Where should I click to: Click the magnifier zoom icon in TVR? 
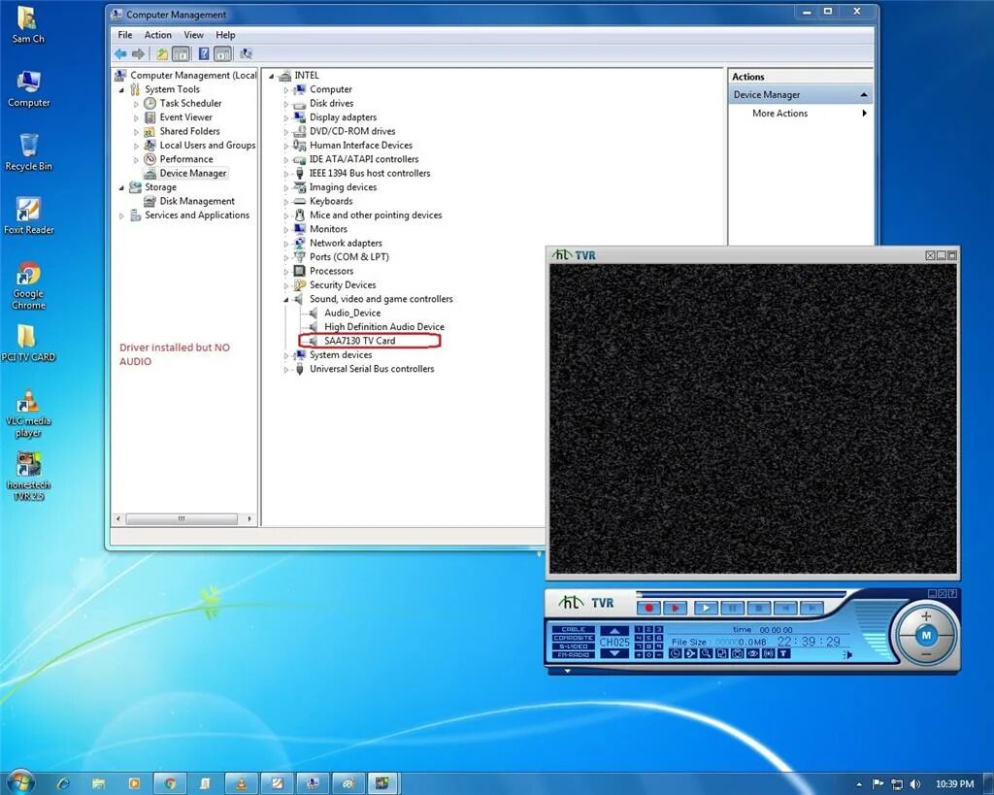click(x=706, y=654)
